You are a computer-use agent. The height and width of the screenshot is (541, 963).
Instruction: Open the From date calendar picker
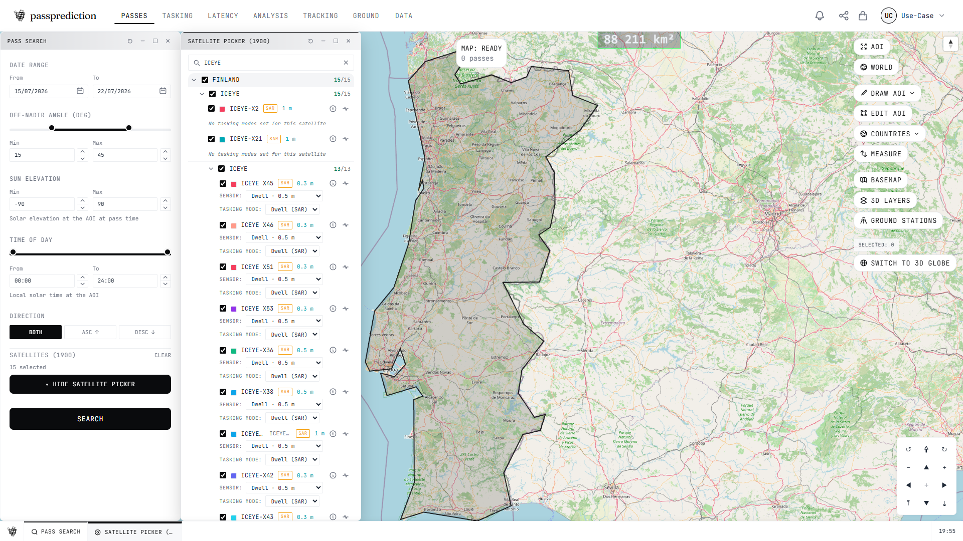(80, 91)
